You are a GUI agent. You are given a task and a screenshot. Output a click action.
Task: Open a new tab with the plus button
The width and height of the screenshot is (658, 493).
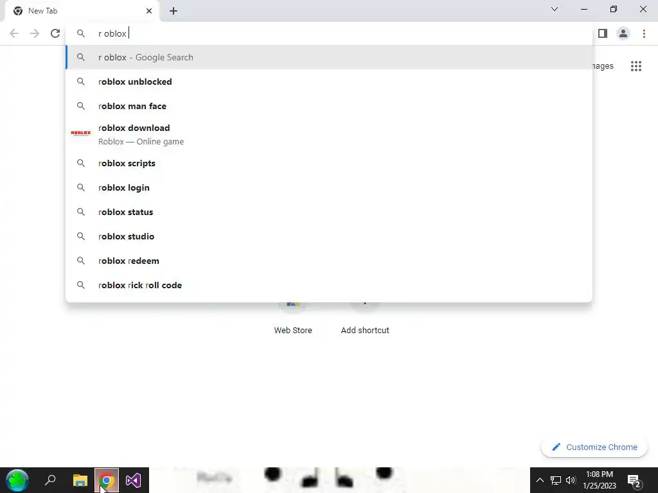click(x=173, y=11)
